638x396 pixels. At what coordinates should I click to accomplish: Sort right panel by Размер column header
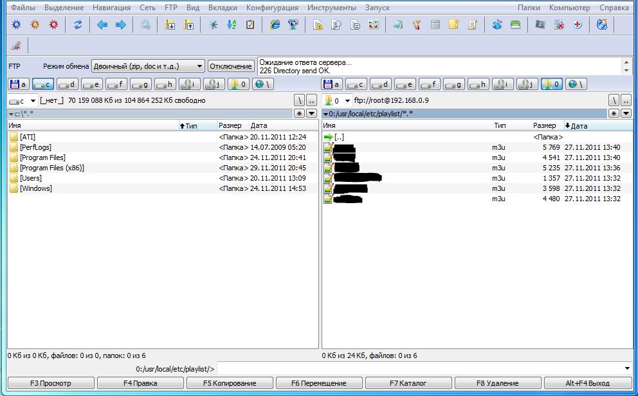(x=544, y=126)
